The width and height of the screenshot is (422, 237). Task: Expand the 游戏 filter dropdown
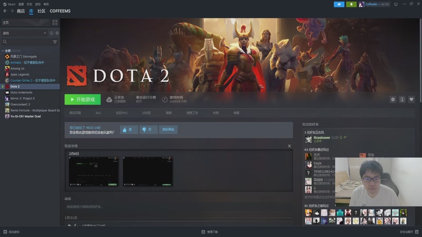tap(24, 33)
